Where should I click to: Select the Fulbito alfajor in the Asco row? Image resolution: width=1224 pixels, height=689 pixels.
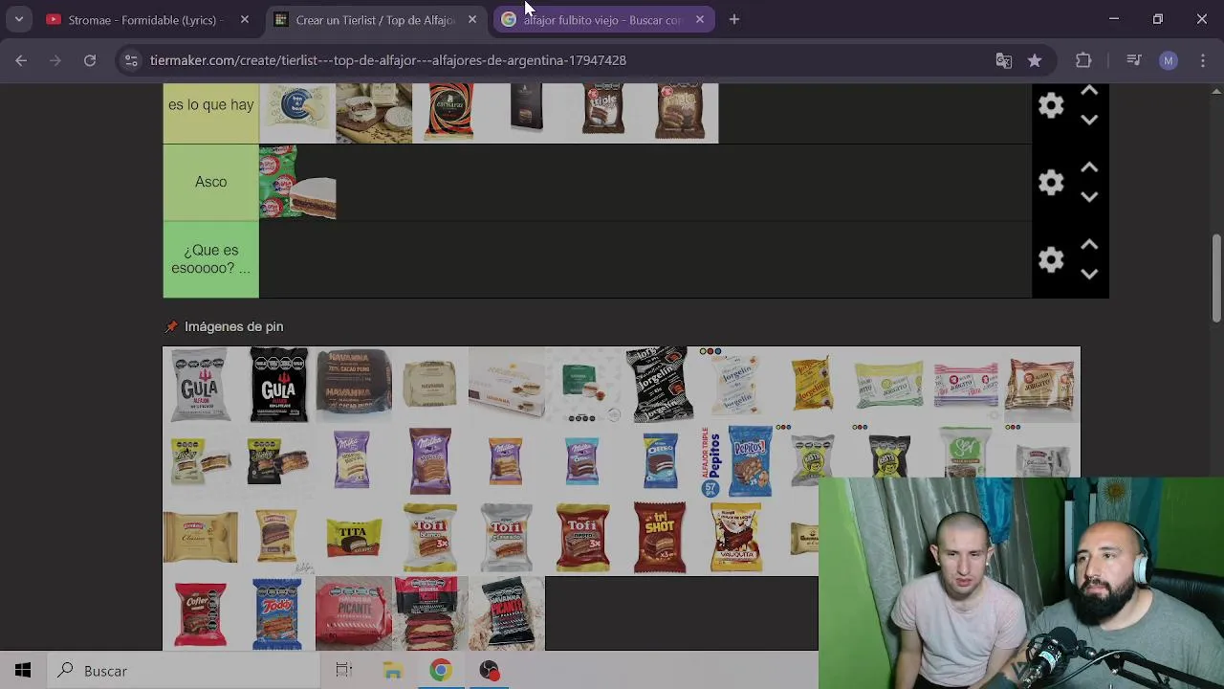pyautogui.click(x=297, y=182)
